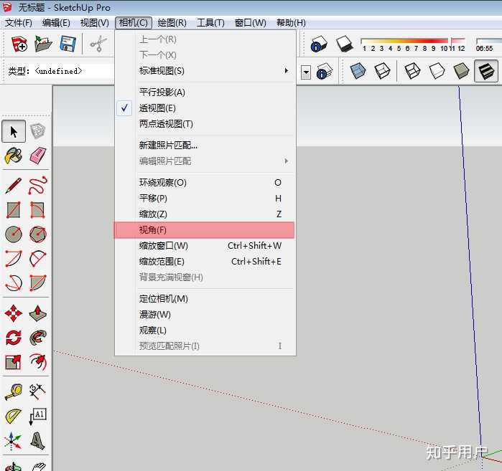Choose the Rectangle tool
This screenshot has width=502, height=471.
[14, 210]
